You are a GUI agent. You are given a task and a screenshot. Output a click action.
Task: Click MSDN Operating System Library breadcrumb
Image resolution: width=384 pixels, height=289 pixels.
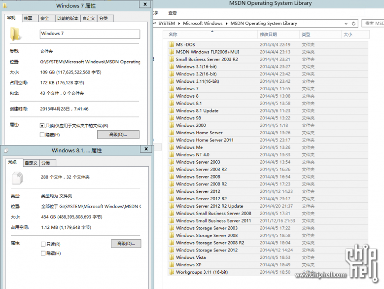pos(264,24)
